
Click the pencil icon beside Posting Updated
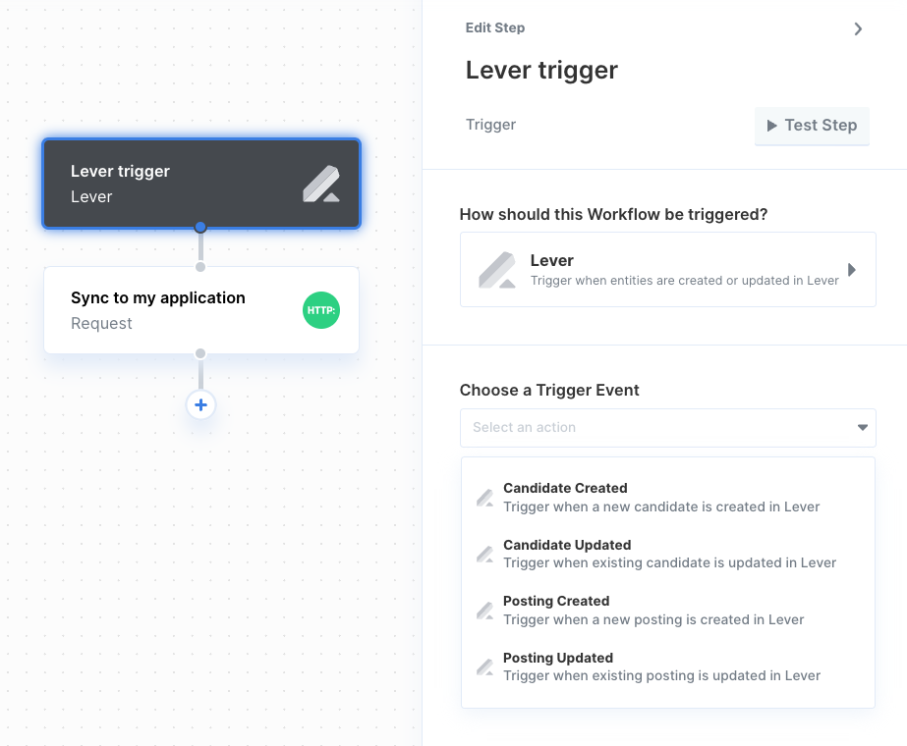(484, 666)
